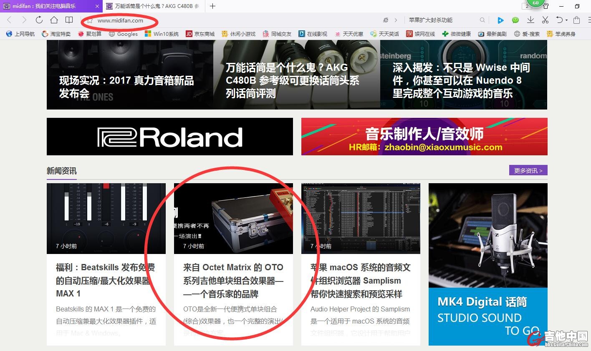Viewport: 591px width, 351px height.
Task: Open the 同城交友 bookmark
Action: (x=277, y=34)
